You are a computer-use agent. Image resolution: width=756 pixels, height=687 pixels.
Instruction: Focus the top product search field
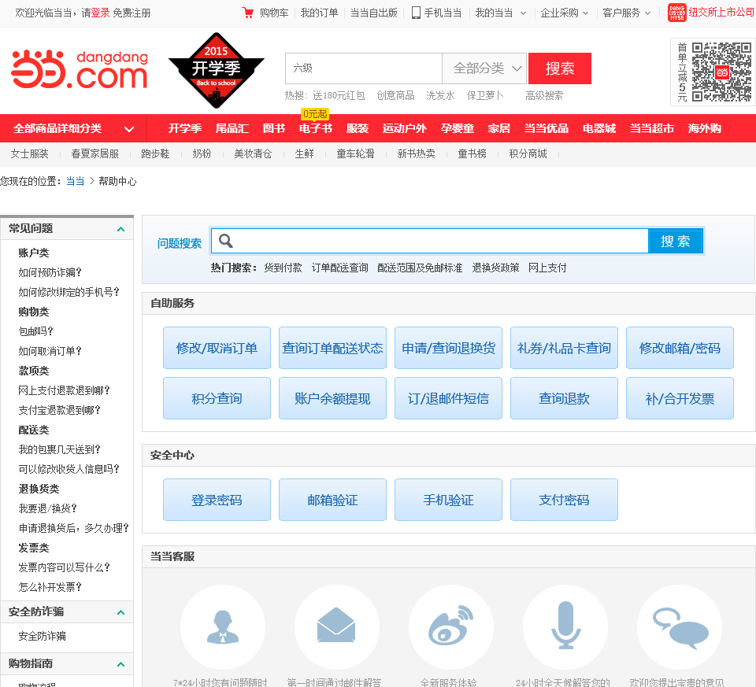pos(364,68)
